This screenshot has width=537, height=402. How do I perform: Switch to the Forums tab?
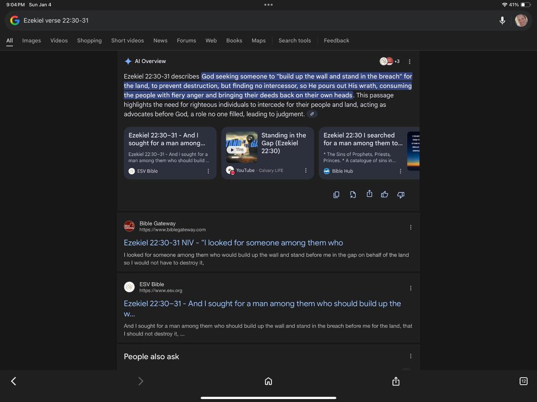(x=186, y=40)
